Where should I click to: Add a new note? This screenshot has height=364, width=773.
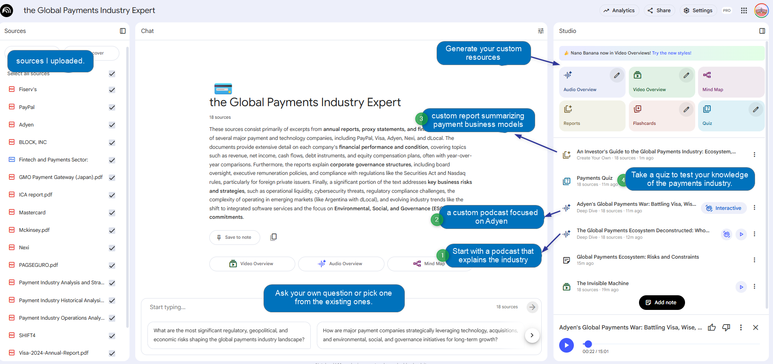661,303
